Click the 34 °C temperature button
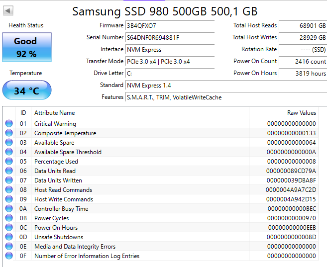This screenshot has height=267, width=327. 27,90
